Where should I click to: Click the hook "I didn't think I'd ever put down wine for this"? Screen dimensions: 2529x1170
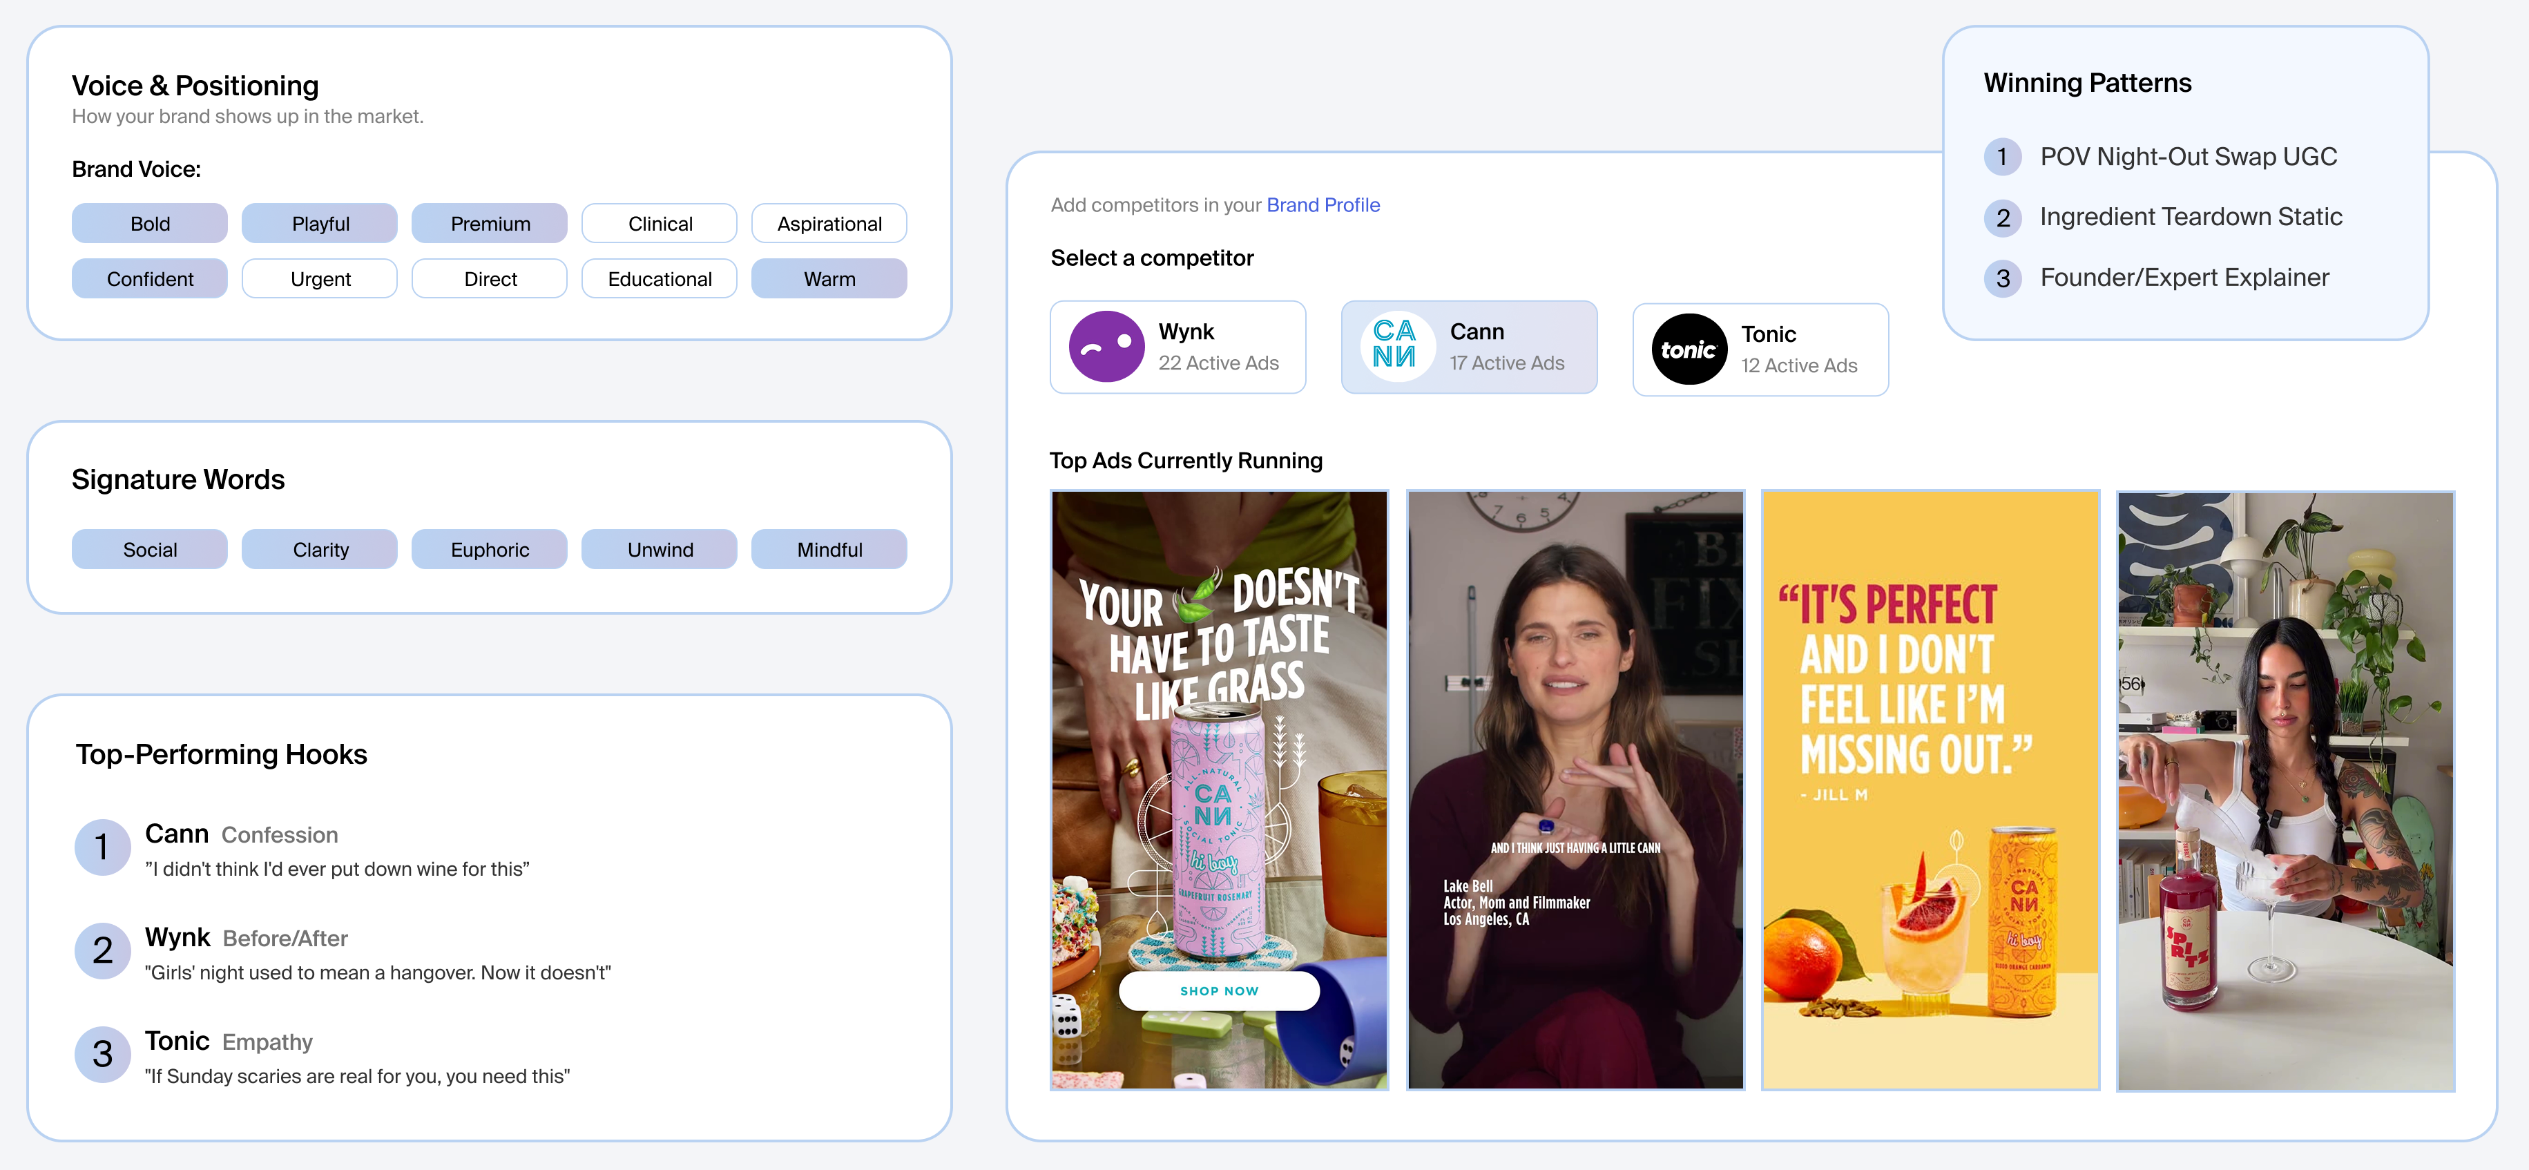point(337,870)
